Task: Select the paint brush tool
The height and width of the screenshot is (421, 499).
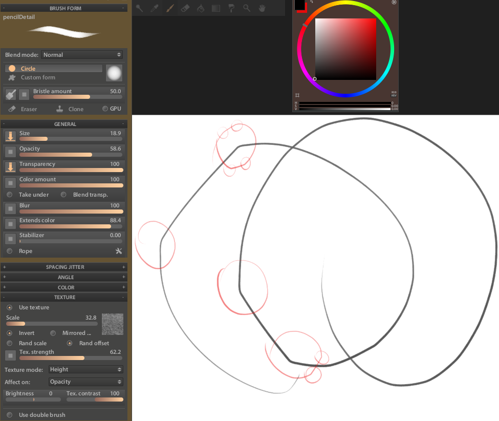Action: click(x=170, y=8)
